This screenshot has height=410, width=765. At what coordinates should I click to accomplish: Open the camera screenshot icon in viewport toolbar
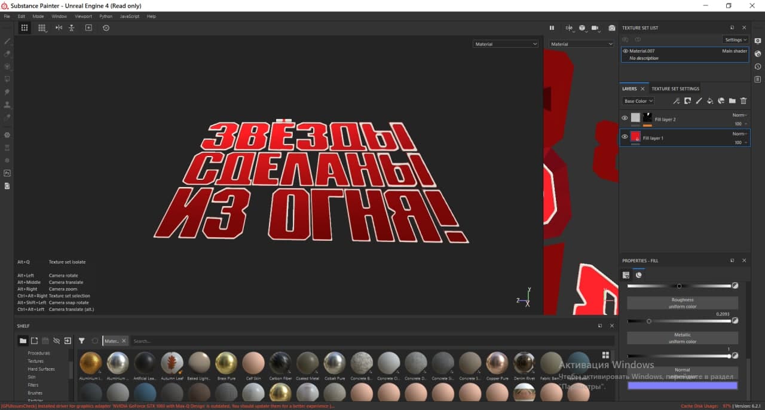coord(612,28)
